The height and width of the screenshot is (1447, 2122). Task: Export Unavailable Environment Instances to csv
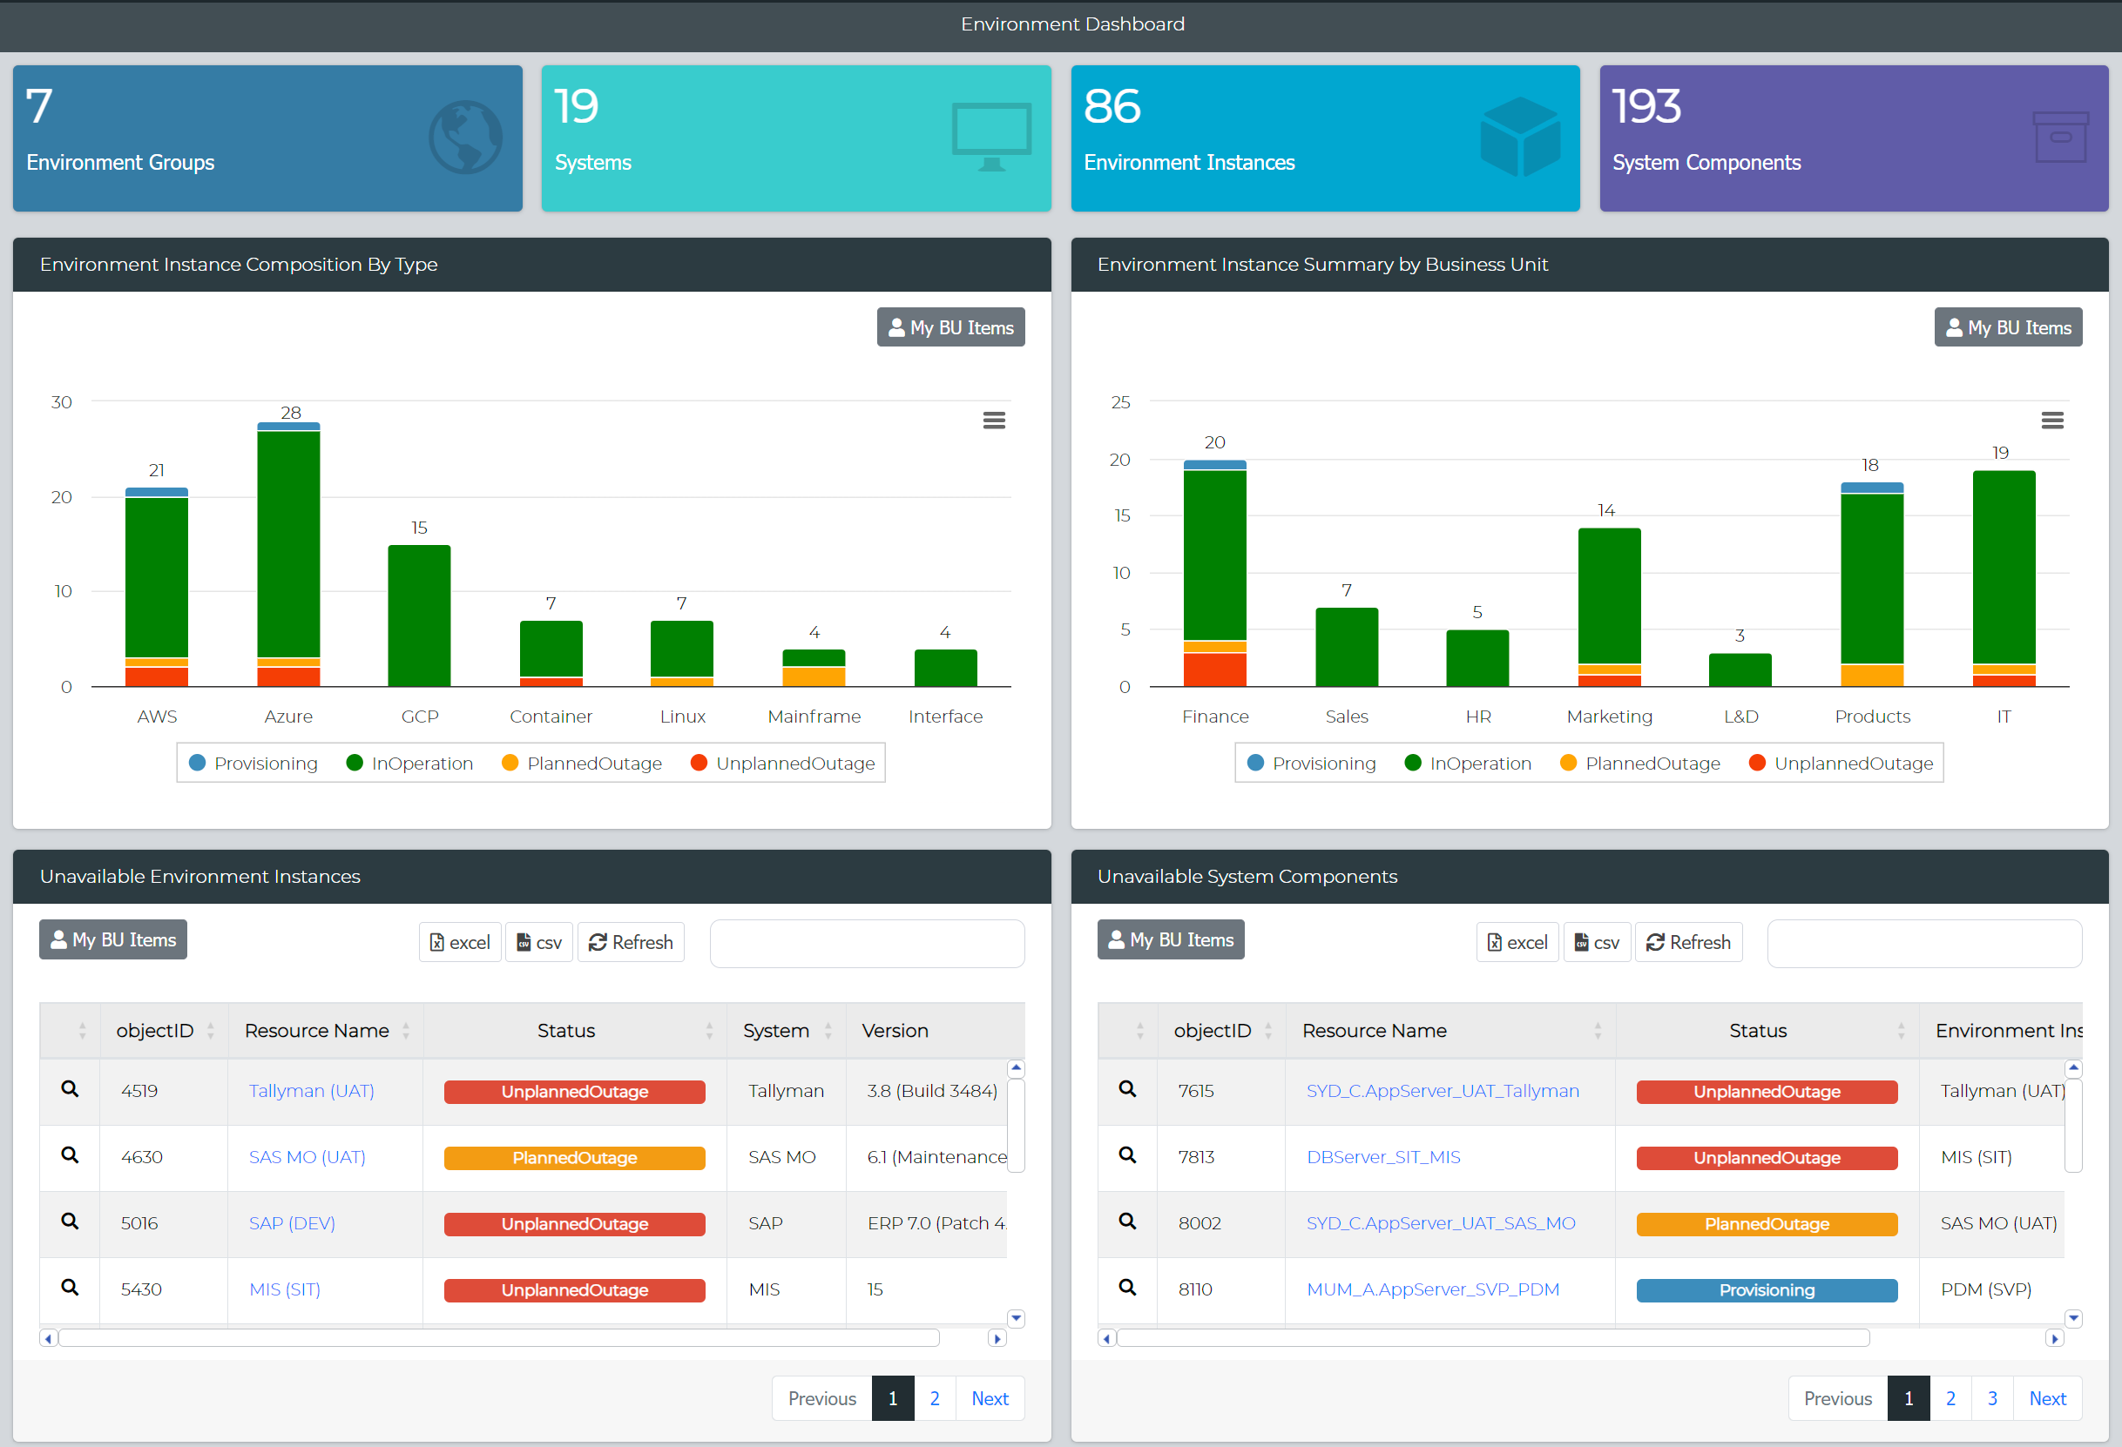point(538,943)
